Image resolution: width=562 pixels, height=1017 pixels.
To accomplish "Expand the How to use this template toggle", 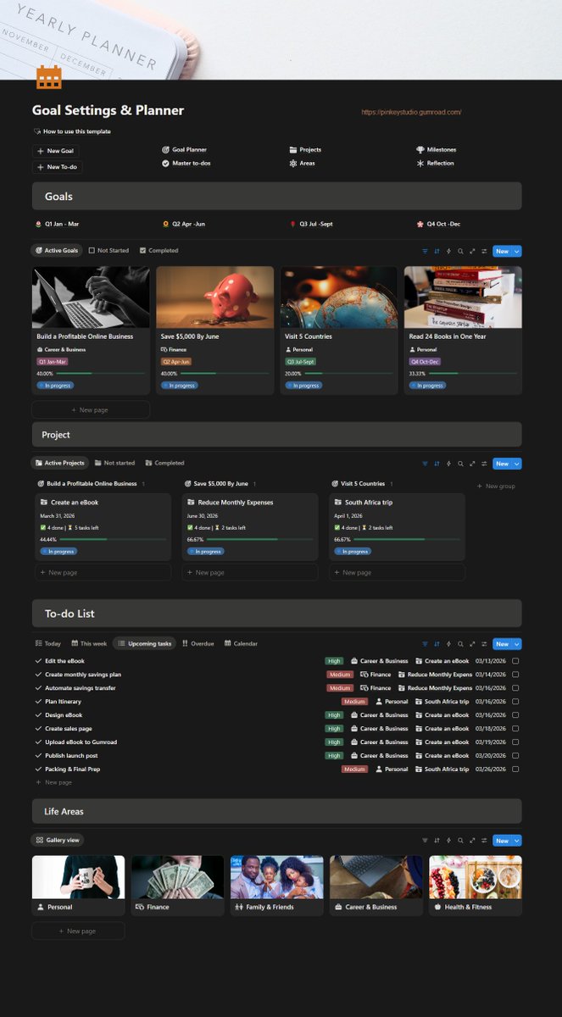I will [36, 131].
